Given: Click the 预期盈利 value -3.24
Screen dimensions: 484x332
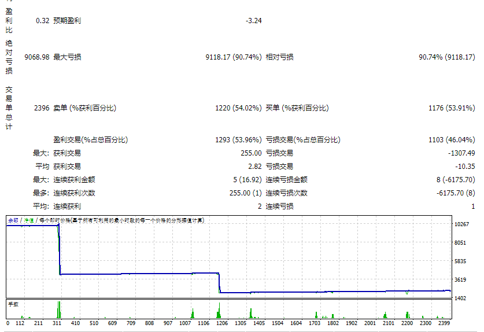Looking at the screenshot, I should [253, 21].
